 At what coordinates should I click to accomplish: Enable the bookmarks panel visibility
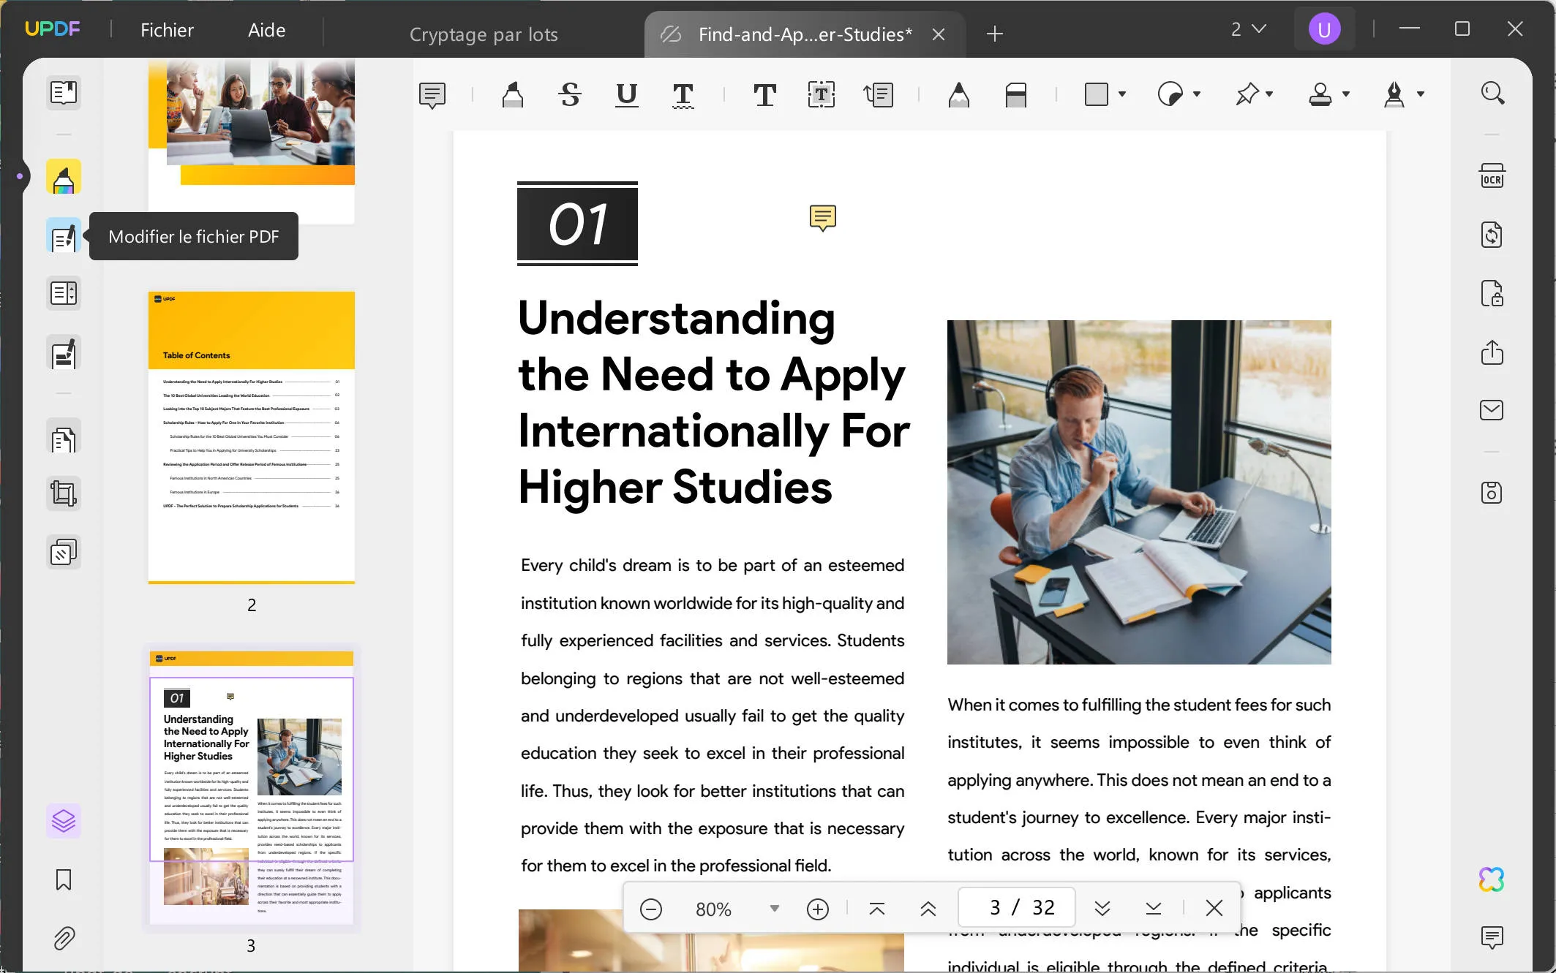(x=64, y=879)
